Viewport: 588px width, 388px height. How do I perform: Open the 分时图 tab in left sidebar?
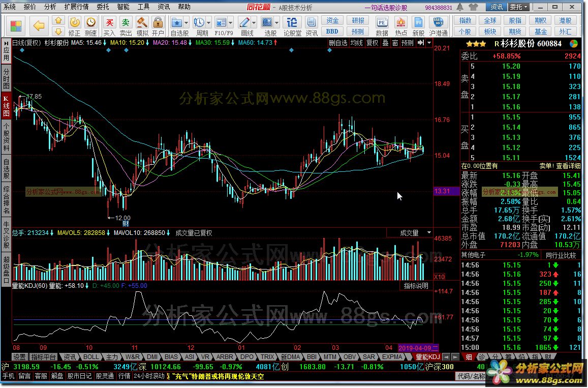point(7,78)
